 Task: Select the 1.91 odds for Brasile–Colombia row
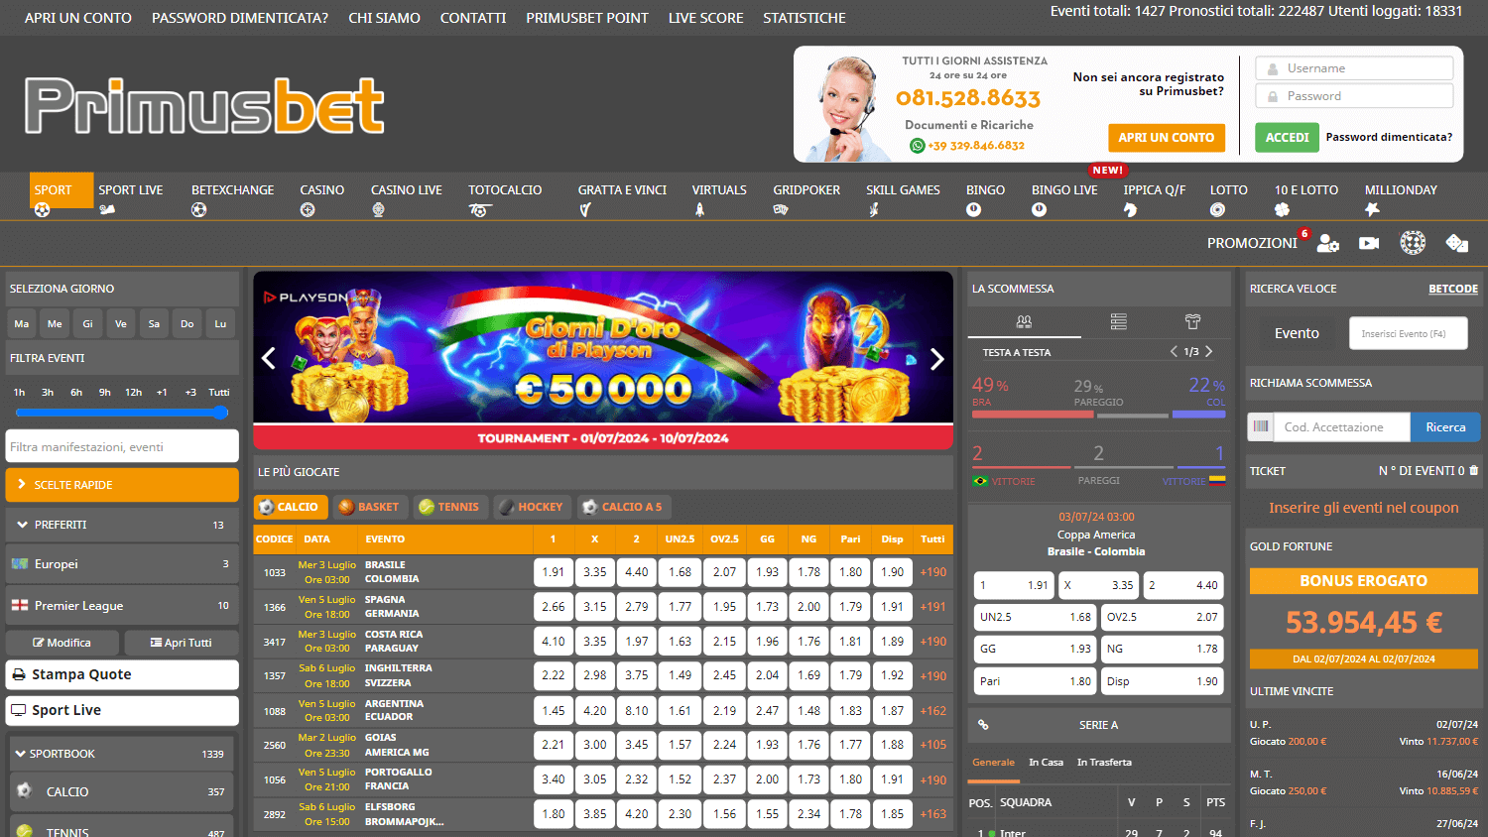point(554,572)
